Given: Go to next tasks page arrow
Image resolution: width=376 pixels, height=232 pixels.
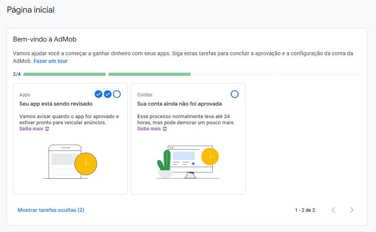Looking at the screenshot, I should [352, 210].
